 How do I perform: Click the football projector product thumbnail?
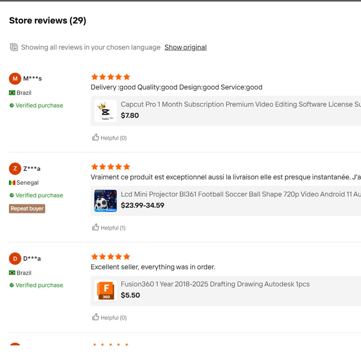coord(105,201)
